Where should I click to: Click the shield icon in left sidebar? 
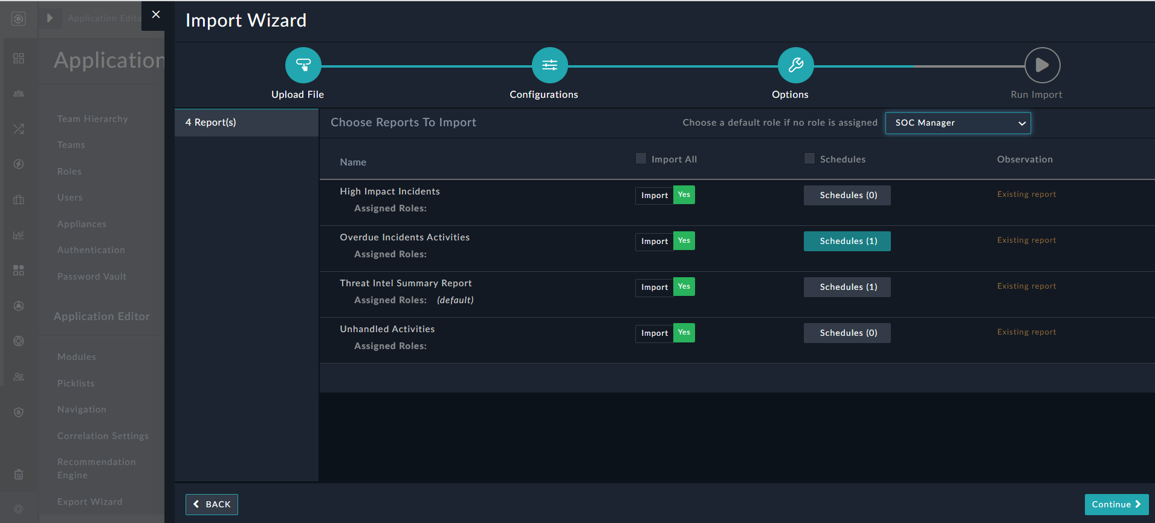pos(19,412)
